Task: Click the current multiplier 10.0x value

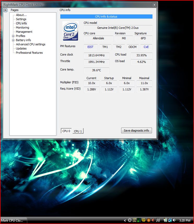Action: 92,83
